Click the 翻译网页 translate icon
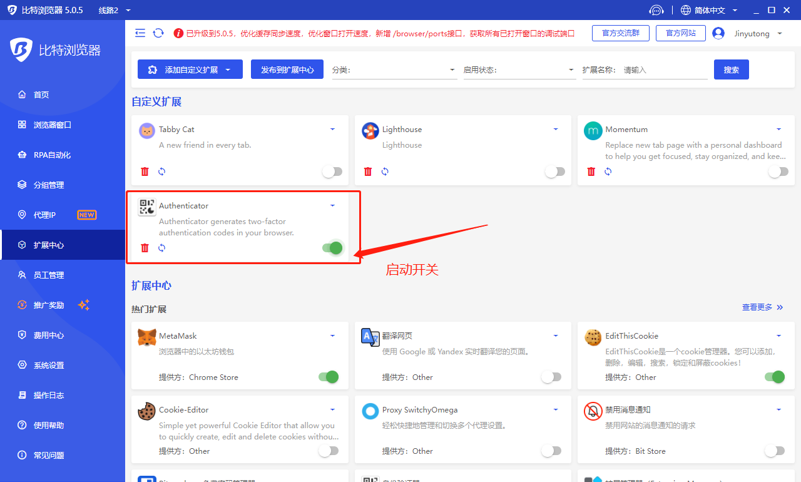The image size is (801, 482). click(x=370, y=337)
